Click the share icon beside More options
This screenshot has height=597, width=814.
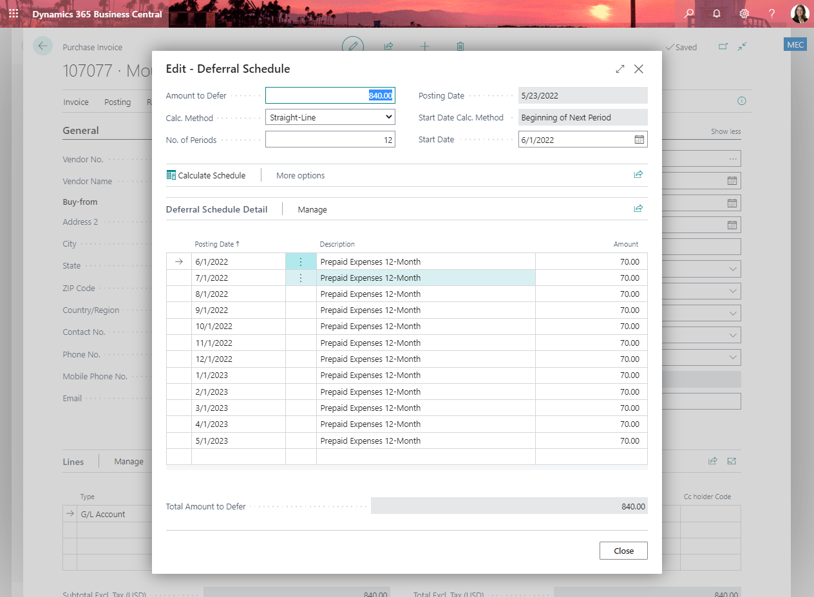638,175
